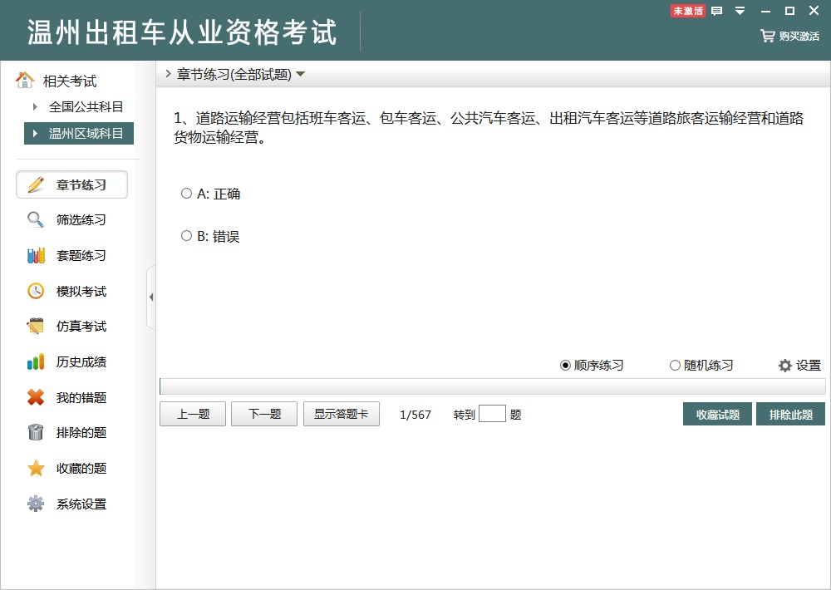The height and width of the screenshot is (590, 831).
Task: Select 全国公共科目 in the exam tree
Action: [x=86, y=106]
